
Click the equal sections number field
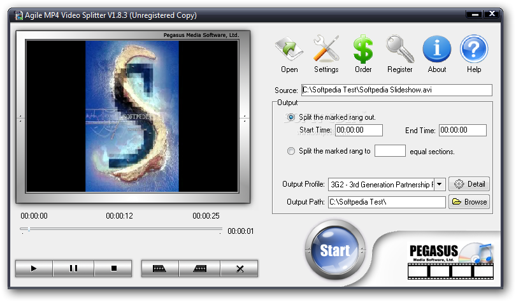click(390, 151)
